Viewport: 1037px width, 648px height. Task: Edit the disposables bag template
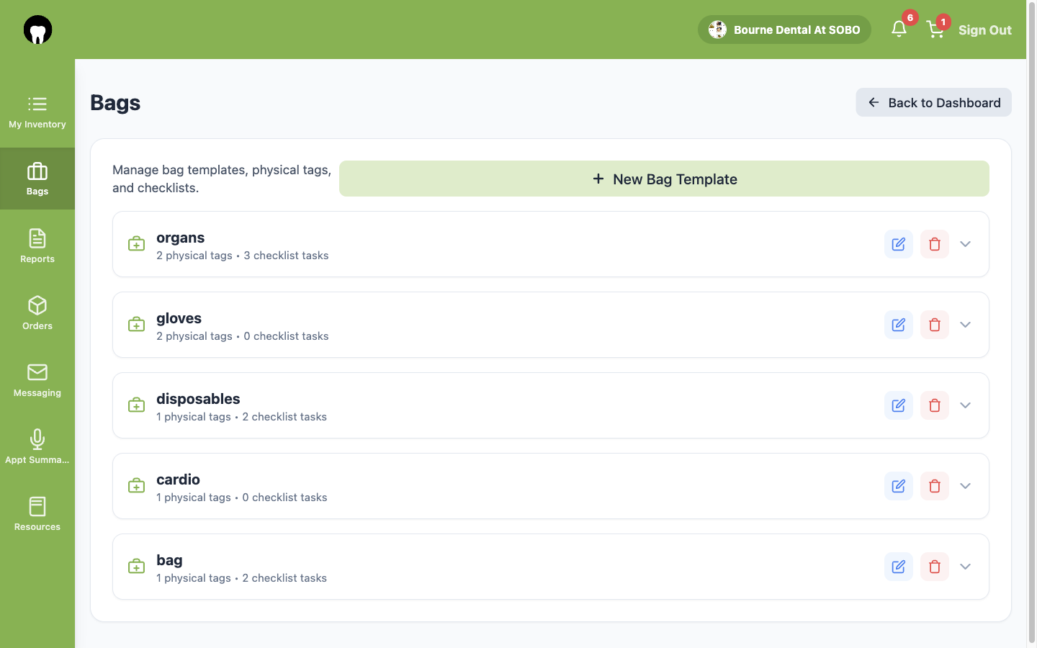click(899, 405)
